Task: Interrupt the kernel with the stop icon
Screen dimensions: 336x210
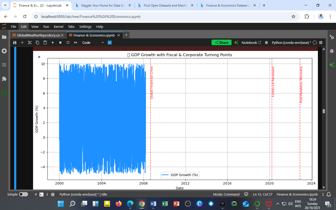Action: [x=60, y=43]
